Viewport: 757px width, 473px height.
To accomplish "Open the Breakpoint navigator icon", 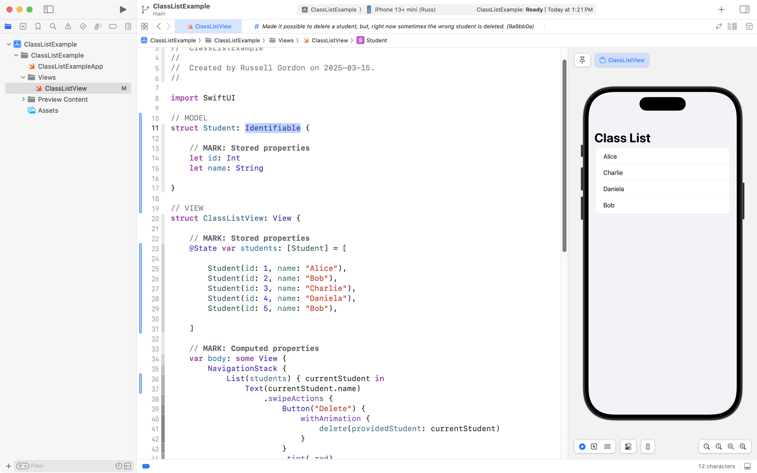I will pos(113,26).
